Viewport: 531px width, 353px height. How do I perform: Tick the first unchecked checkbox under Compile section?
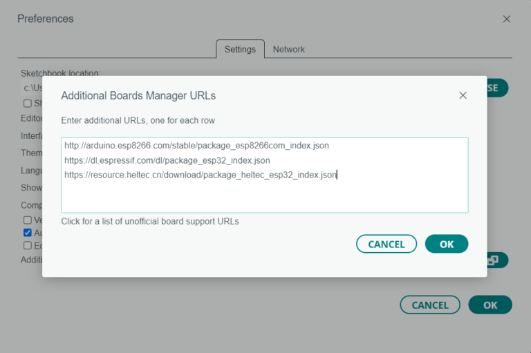tap(28, 220)
